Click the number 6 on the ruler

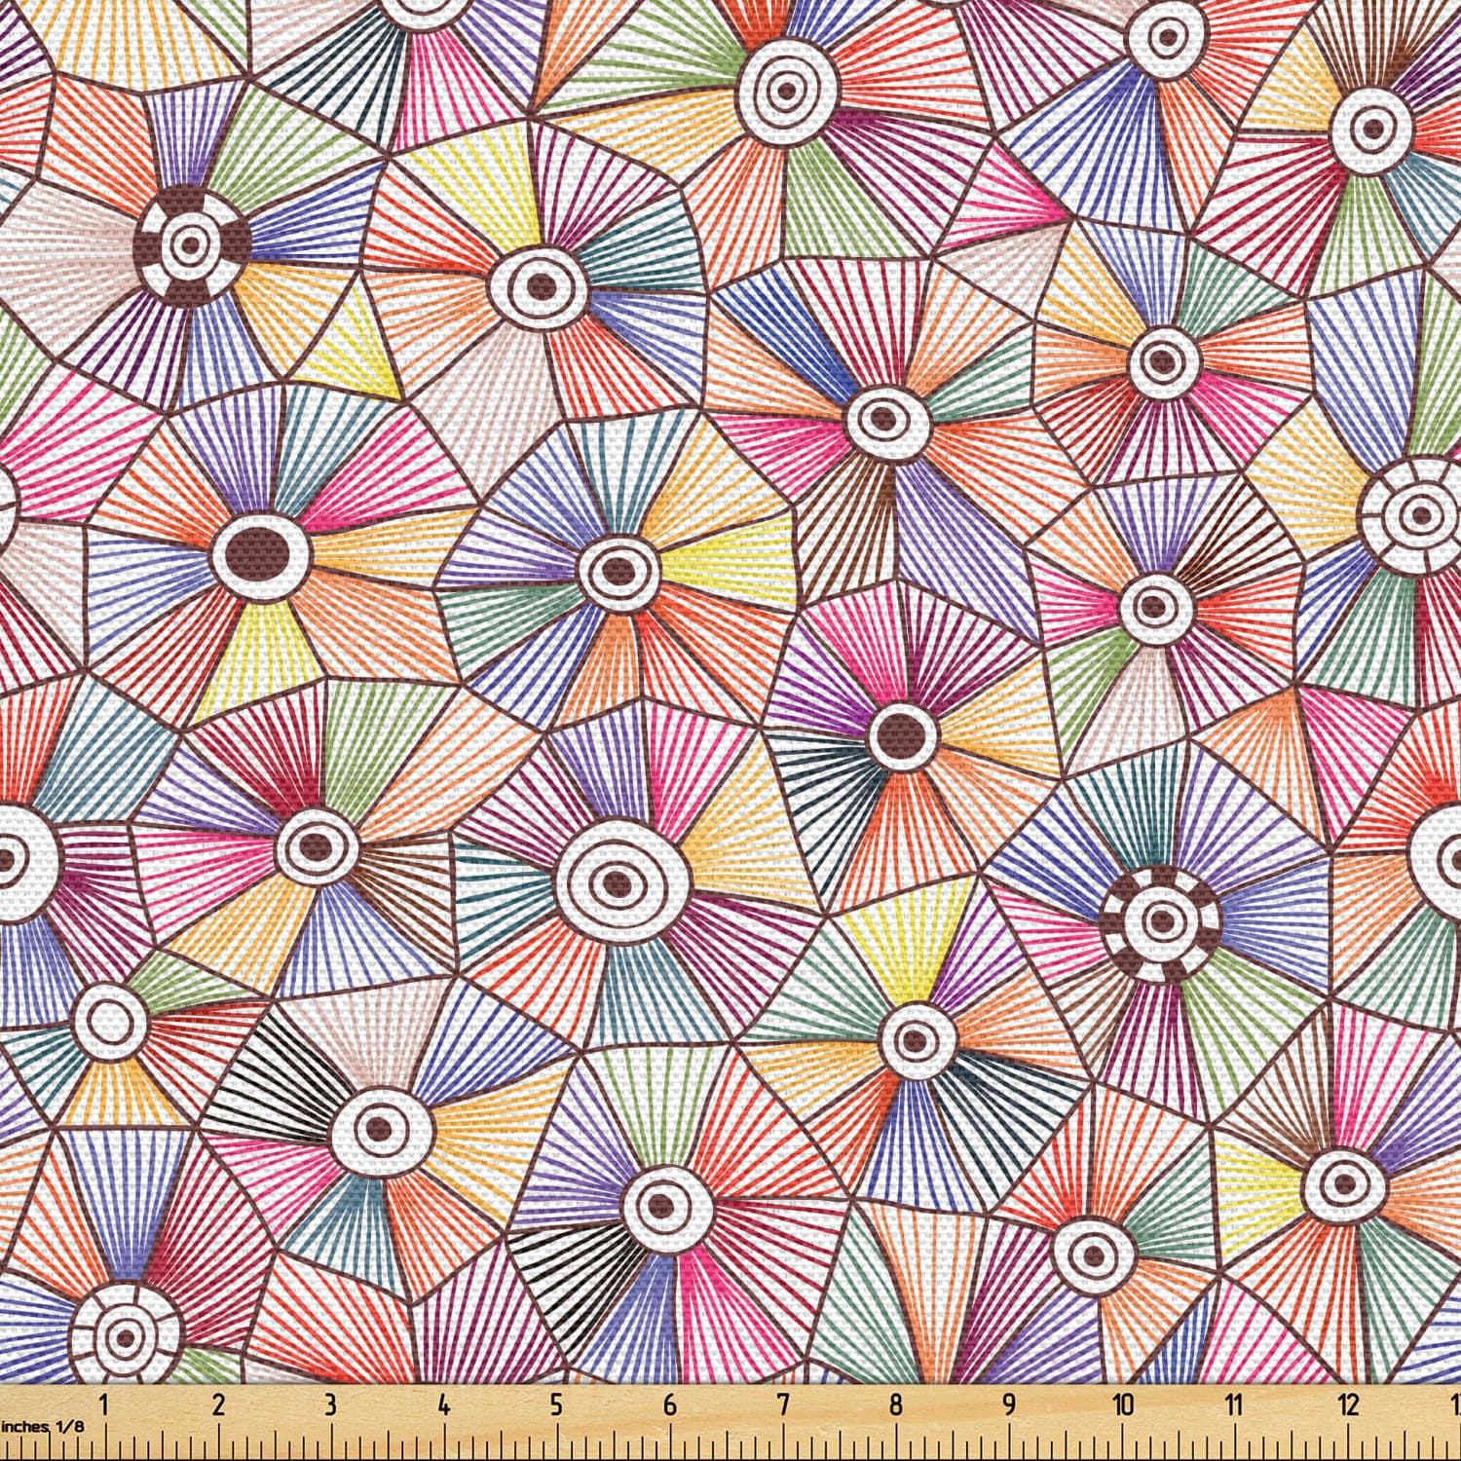coord(669,1405)
